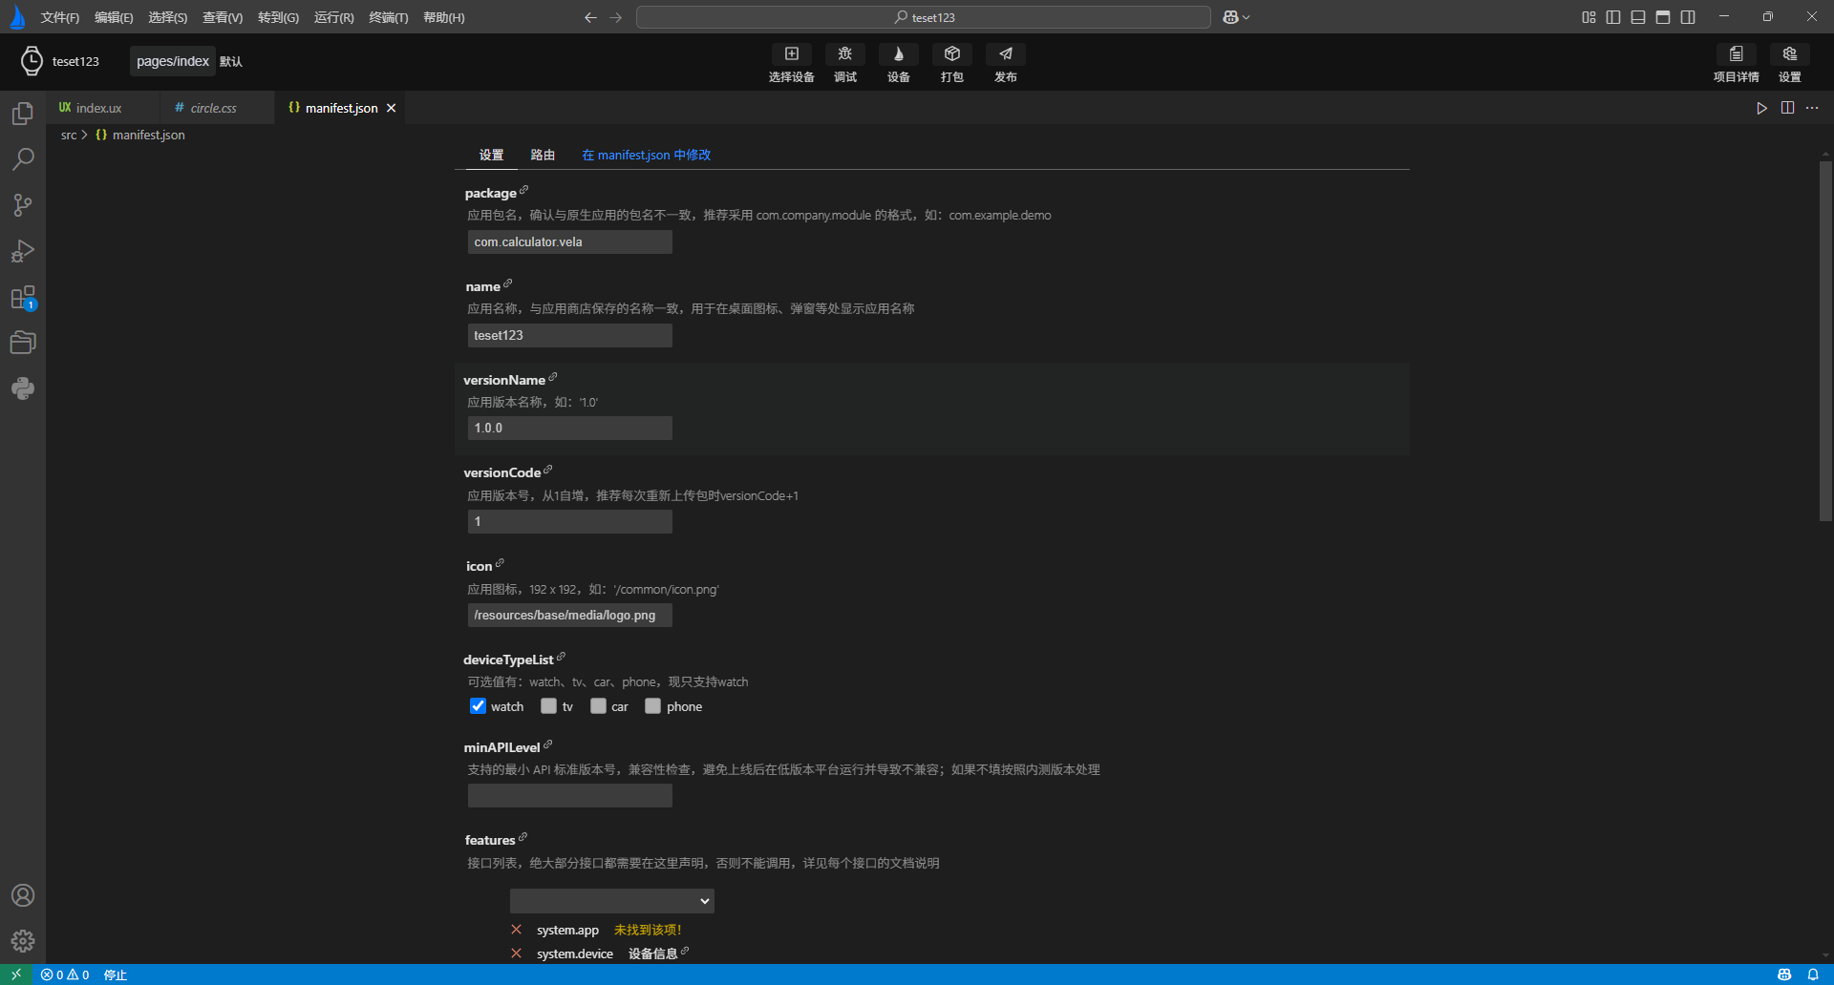Viewport: 1834px width, 985px height.
Task: Open the Search view in sidebar
Action: tap(23, 159)
